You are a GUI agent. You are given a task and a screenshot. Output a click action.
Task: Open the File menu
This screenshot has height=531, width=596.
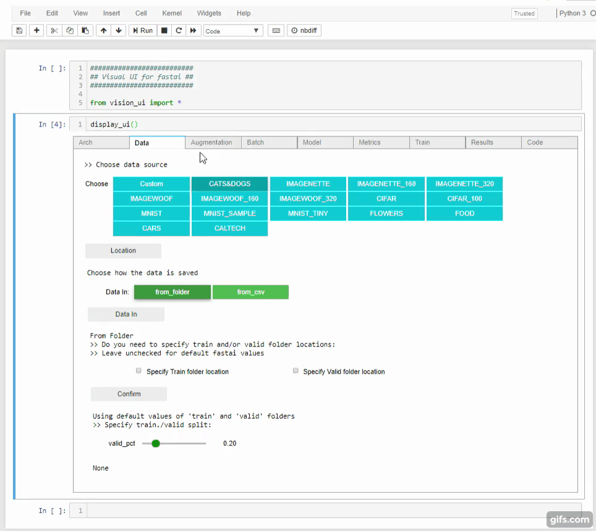click(x=25, y=14)
